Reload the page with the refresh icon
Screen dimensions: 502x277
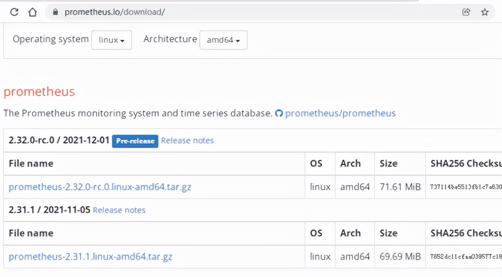[x=14, y=12]
